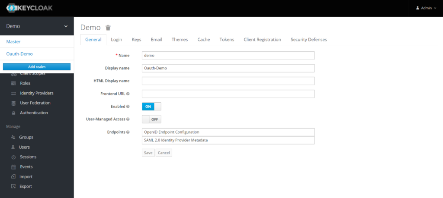The height and width of the screenshot is (198, 443).
Task: Click the Export icon in sidebar
Action: [x=13, y=187]
